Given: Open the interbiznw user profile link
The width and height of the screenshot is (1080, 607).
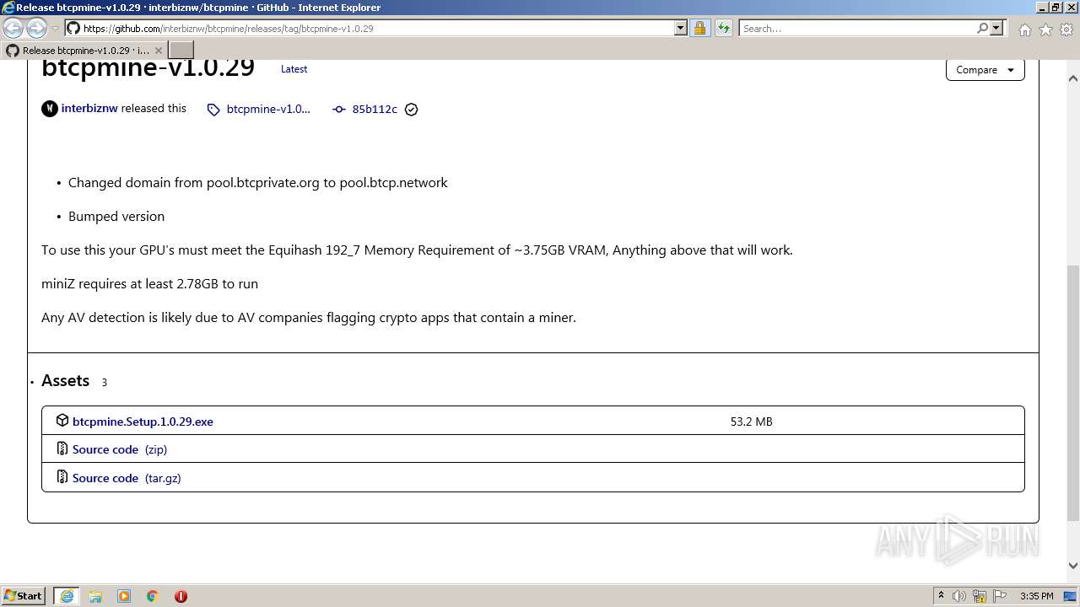Looking at the screenshot, I should [x=89, y=108].
